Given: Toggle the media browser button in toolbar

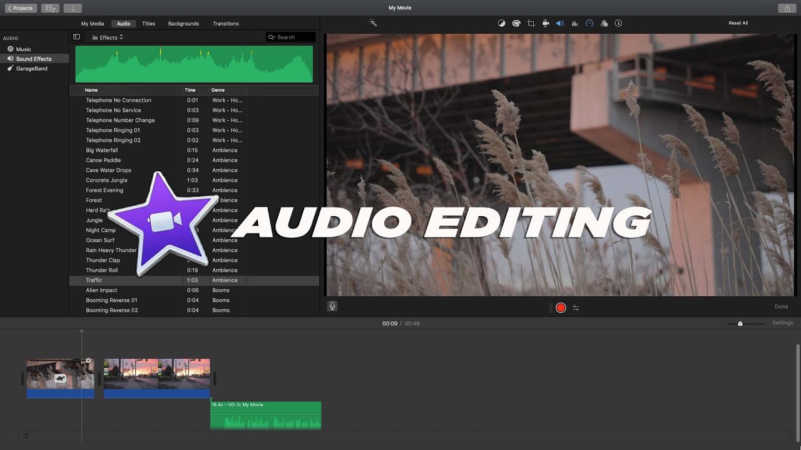Looking at the screenshot, I should pos(51,8).
